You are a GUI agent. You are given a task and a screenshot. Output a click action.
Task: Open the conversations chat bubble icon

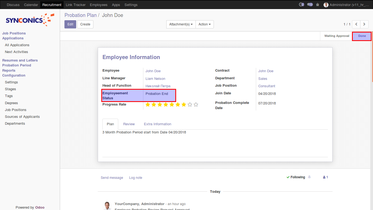click(x=310, y=5)
